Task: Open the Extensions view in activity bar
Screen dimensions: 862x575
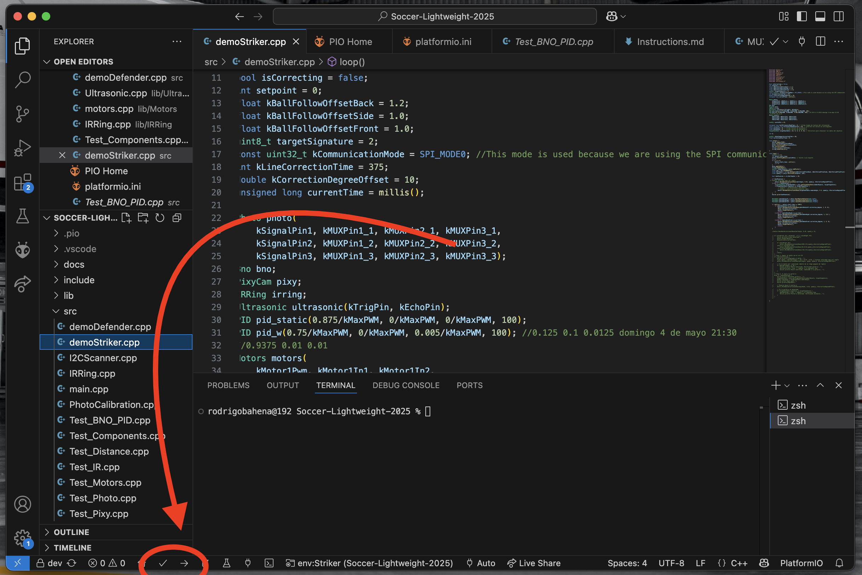Action: [22, 182]
